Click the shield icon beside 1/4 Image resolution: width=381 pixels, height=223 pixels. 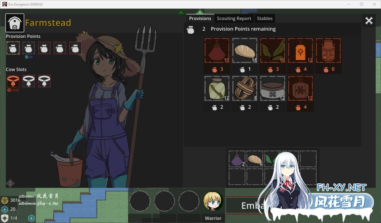click(x=5, y=218)
